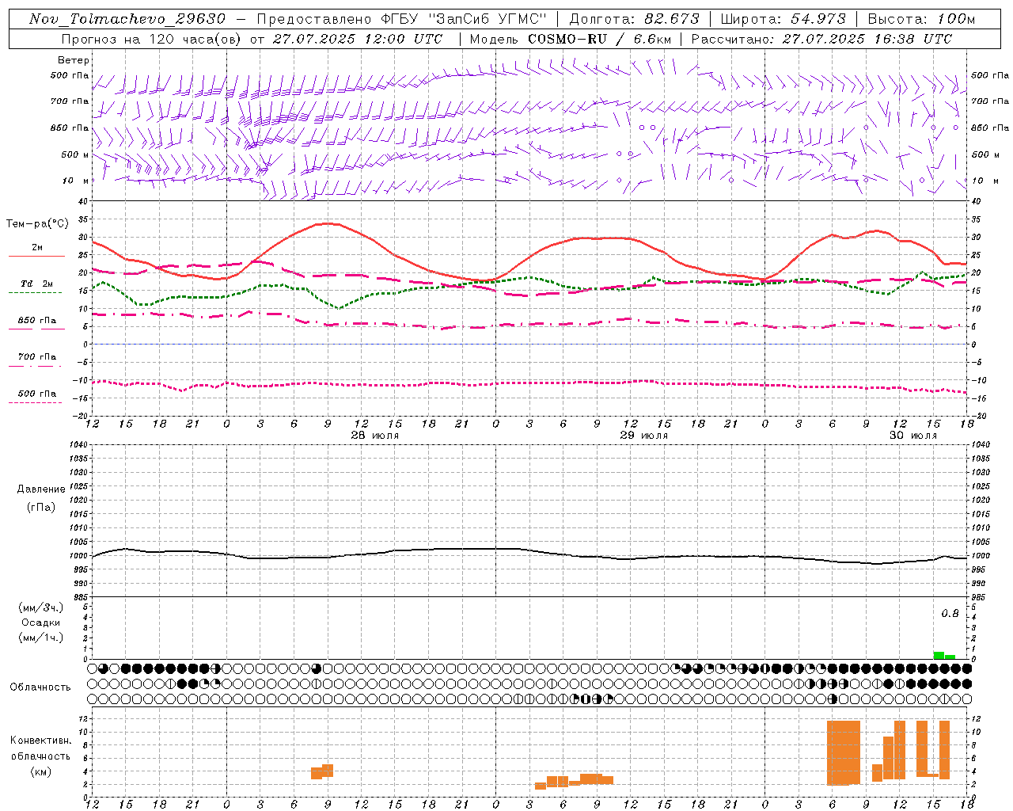
Task: Click the tallest green precipitation bar
Action: point(939,655)
